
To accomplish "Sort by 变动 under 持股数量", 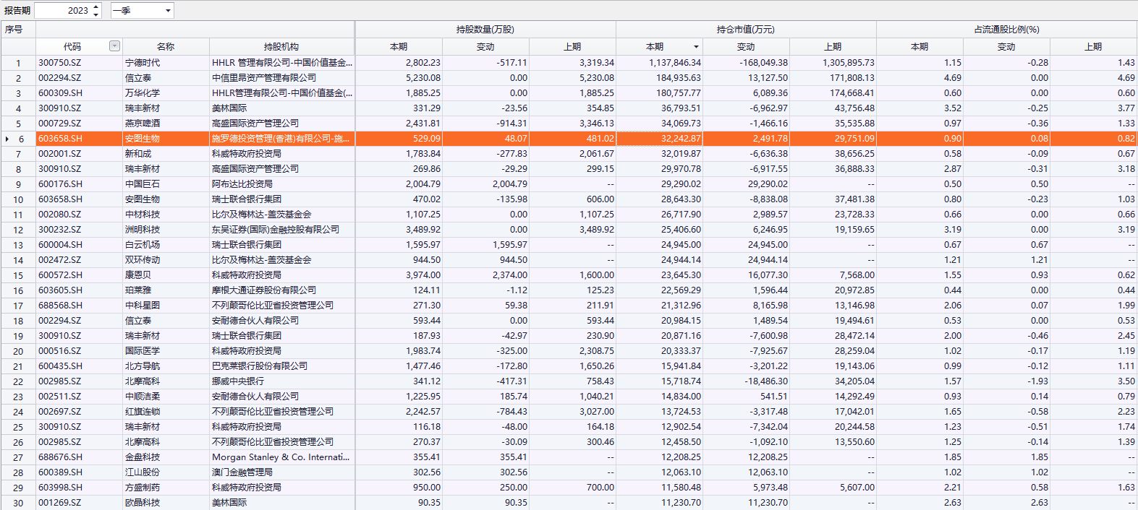I will point(485,46).
